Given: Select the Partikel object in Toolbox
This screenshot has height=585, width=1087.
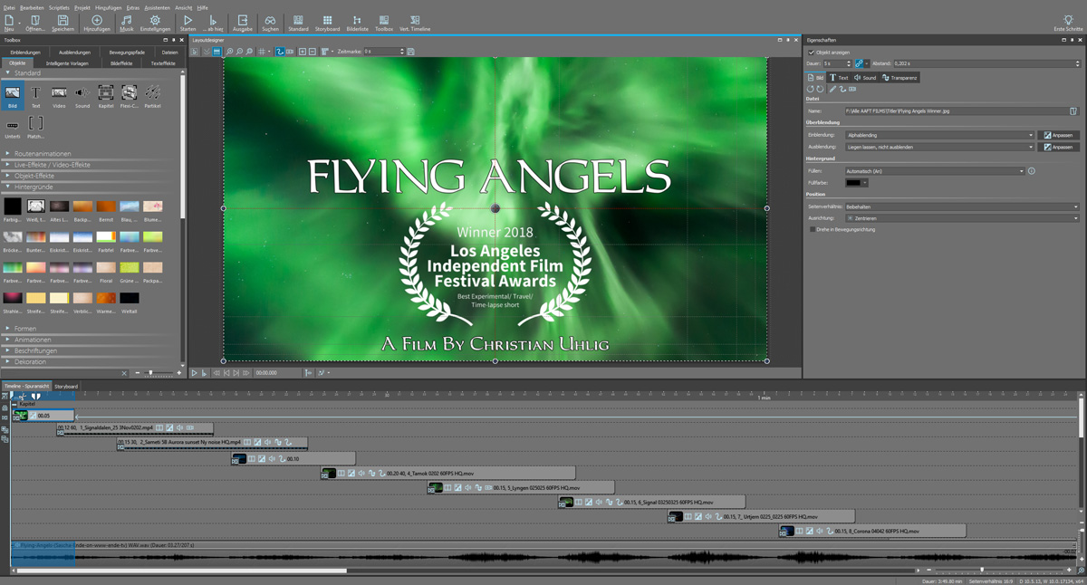Looking at the screenshot, I should pos(152,94).
